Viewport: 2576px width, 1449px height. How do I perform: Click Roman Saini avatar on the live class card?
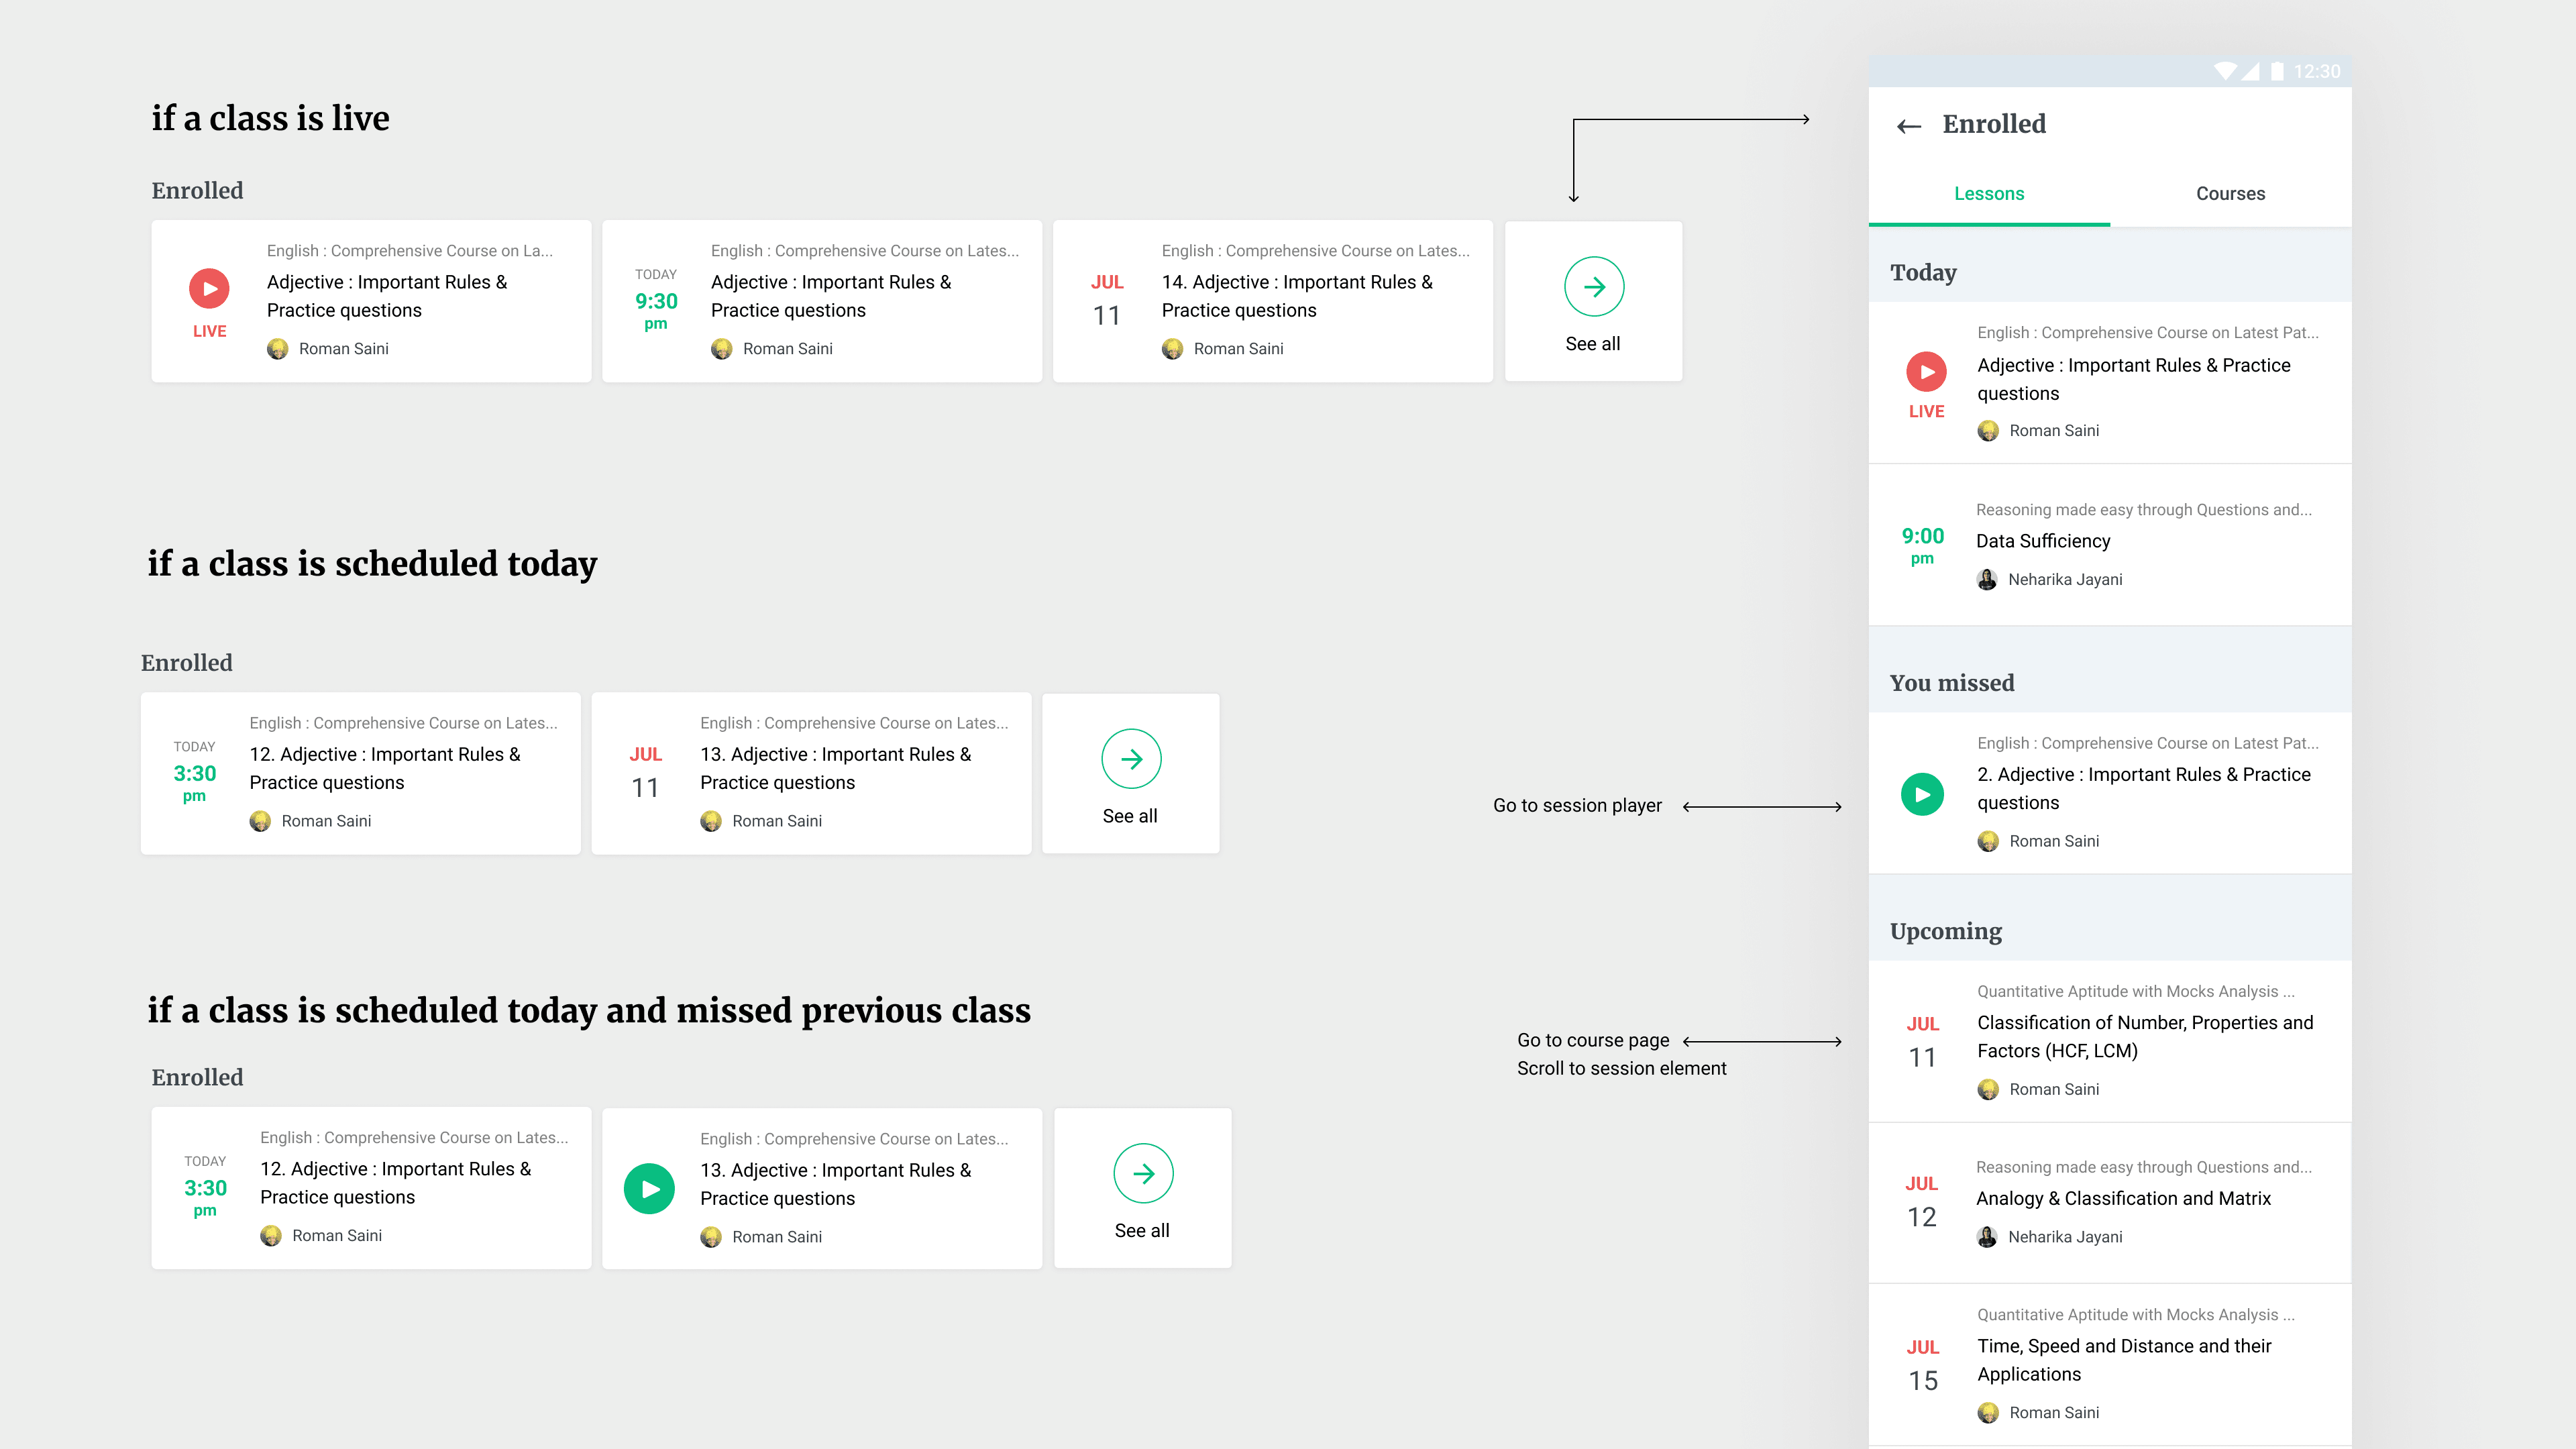(x=278, y=348)
